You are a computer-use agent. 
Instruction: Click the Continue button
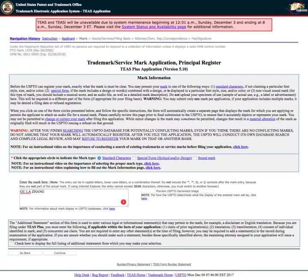click(59, 253)
